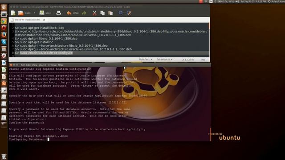
Task: Open System Settings gear icon in launcher
Action: pos(4,56)
